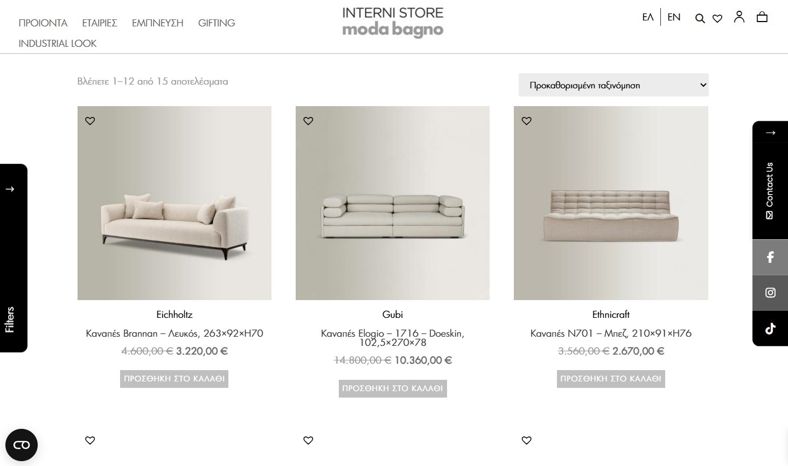
Task: Favorite the Ethnicraft N701 sofa
Action: click(526, 121)
